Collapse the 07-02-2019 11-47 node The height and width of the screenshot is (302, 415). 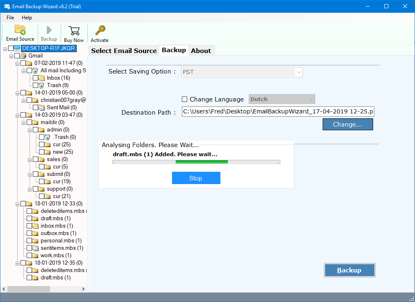18,64
